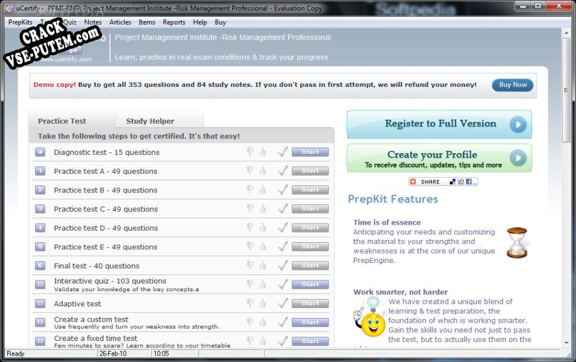Give thumbs down to Practice test A
The image size is (576, 362).
(250, 171)
